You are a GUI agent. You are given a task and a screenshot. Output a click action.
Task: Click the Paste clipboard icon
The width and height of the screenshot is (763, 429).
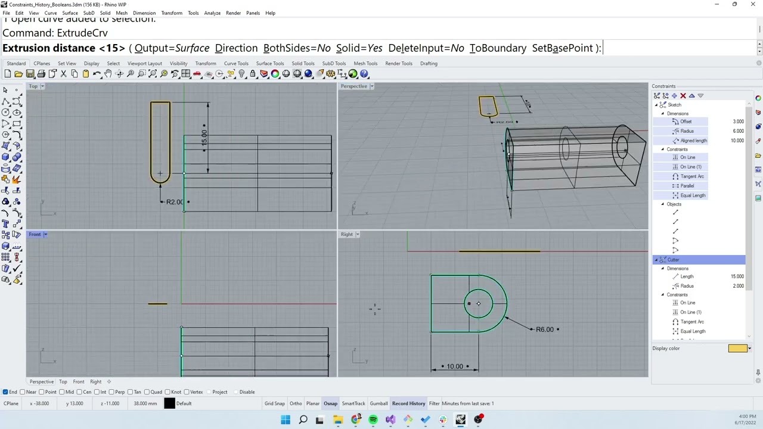(86, 74)
